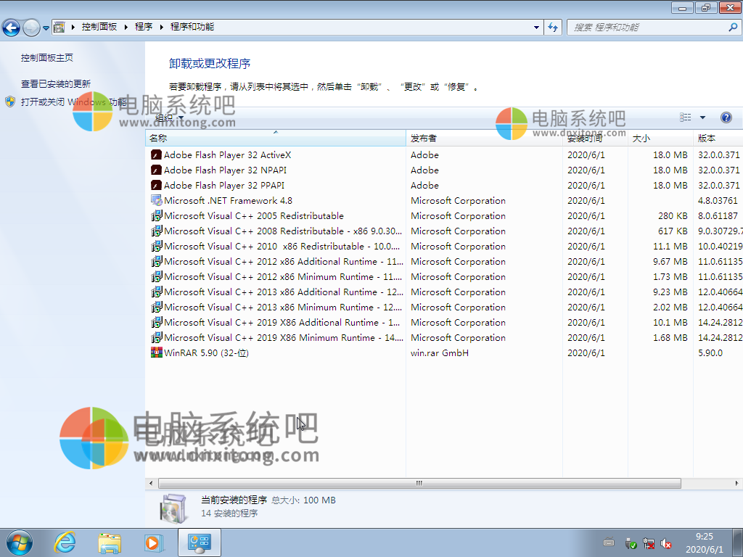Screen dimensions: 743x557
Task: Click 'Adobe Flash Player 32 NPAPI' name
Action: pyautogui.click(x=225, y=170)
